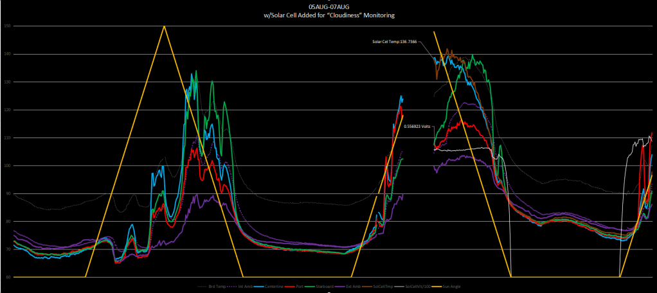Select the Int Amb legend entry
This screenshot has width=657, height=293.
coord(244,287)
